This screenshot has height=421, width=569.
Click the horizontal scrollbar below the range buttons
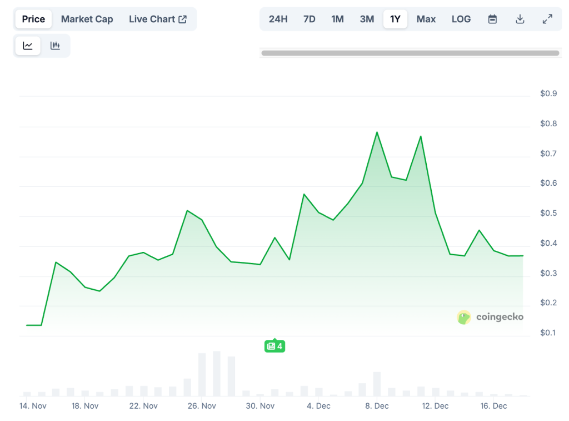[x=410, y=53]
